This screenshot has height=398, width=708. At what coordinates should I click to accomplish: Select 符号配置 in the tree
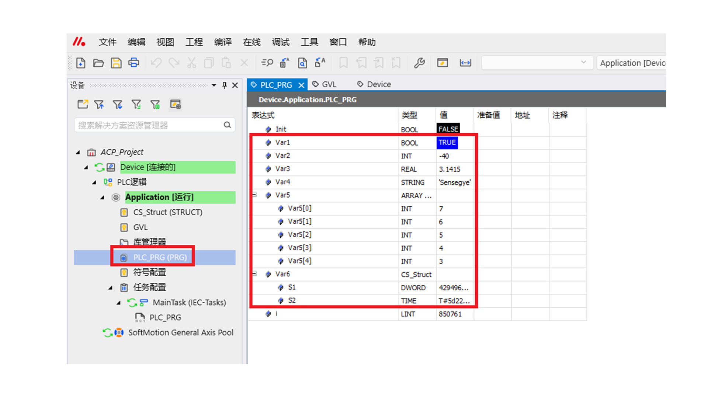point(149,273)
